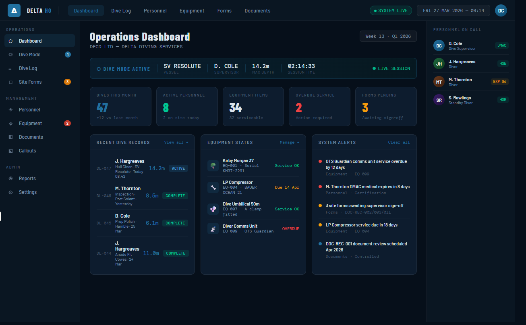
Task: Click View all in Recent Dive Records
Action: point(176,142)
